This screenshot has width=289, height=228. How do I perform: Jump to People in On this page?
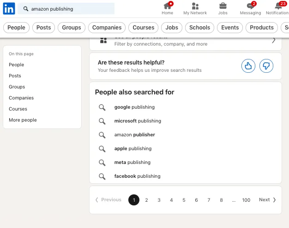pos(17,65)
